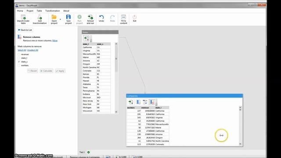Screen dimensions: 281x158
Task: Click up arrow of Companies table scrollbar
Action: pyautogui.click(x=240, y=108)
